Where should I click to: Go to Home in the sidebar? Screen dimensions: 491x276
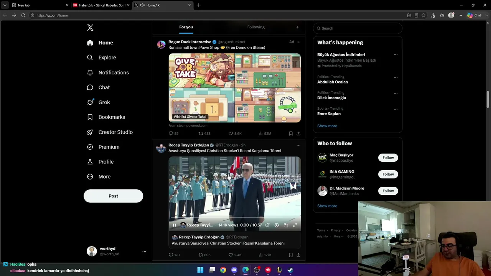tap(100, 43)
